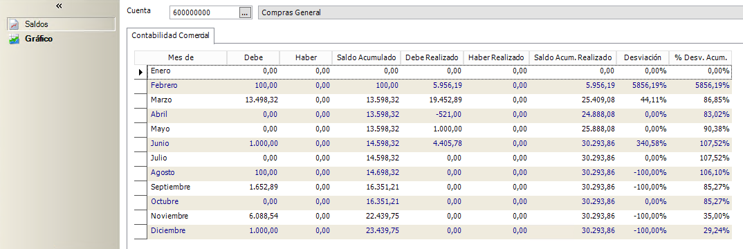Click the % Desv. Acum. column header
The width and height of the screenshot is (743, 249).
click(700, 57)
